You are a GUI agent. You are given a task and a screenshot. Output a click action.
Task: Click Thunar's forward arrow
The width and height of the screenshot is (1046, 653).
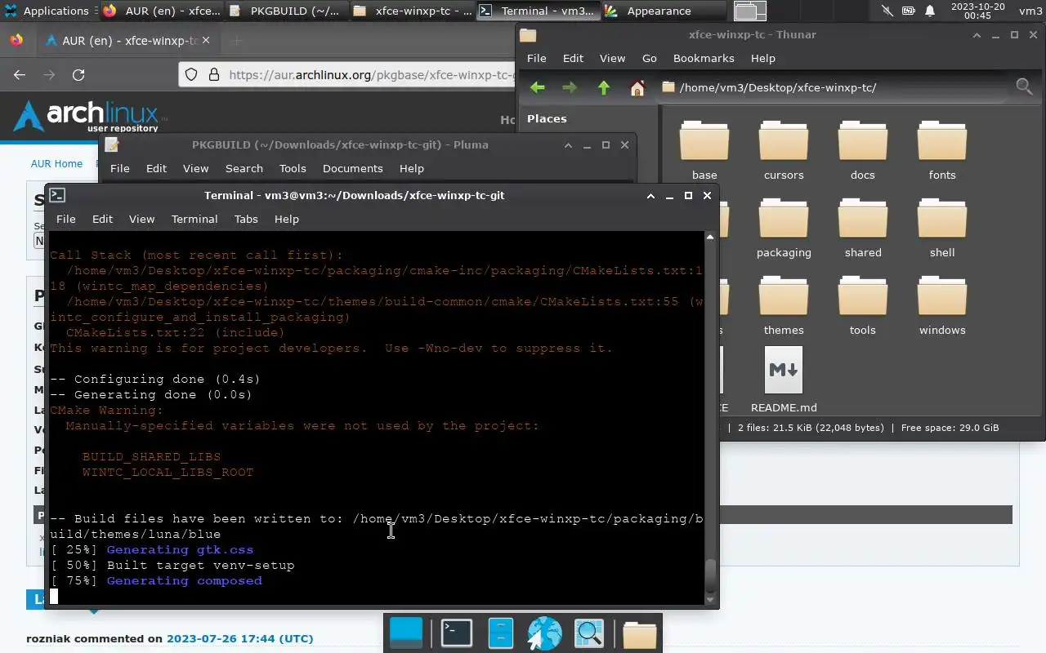pos(570,87)
